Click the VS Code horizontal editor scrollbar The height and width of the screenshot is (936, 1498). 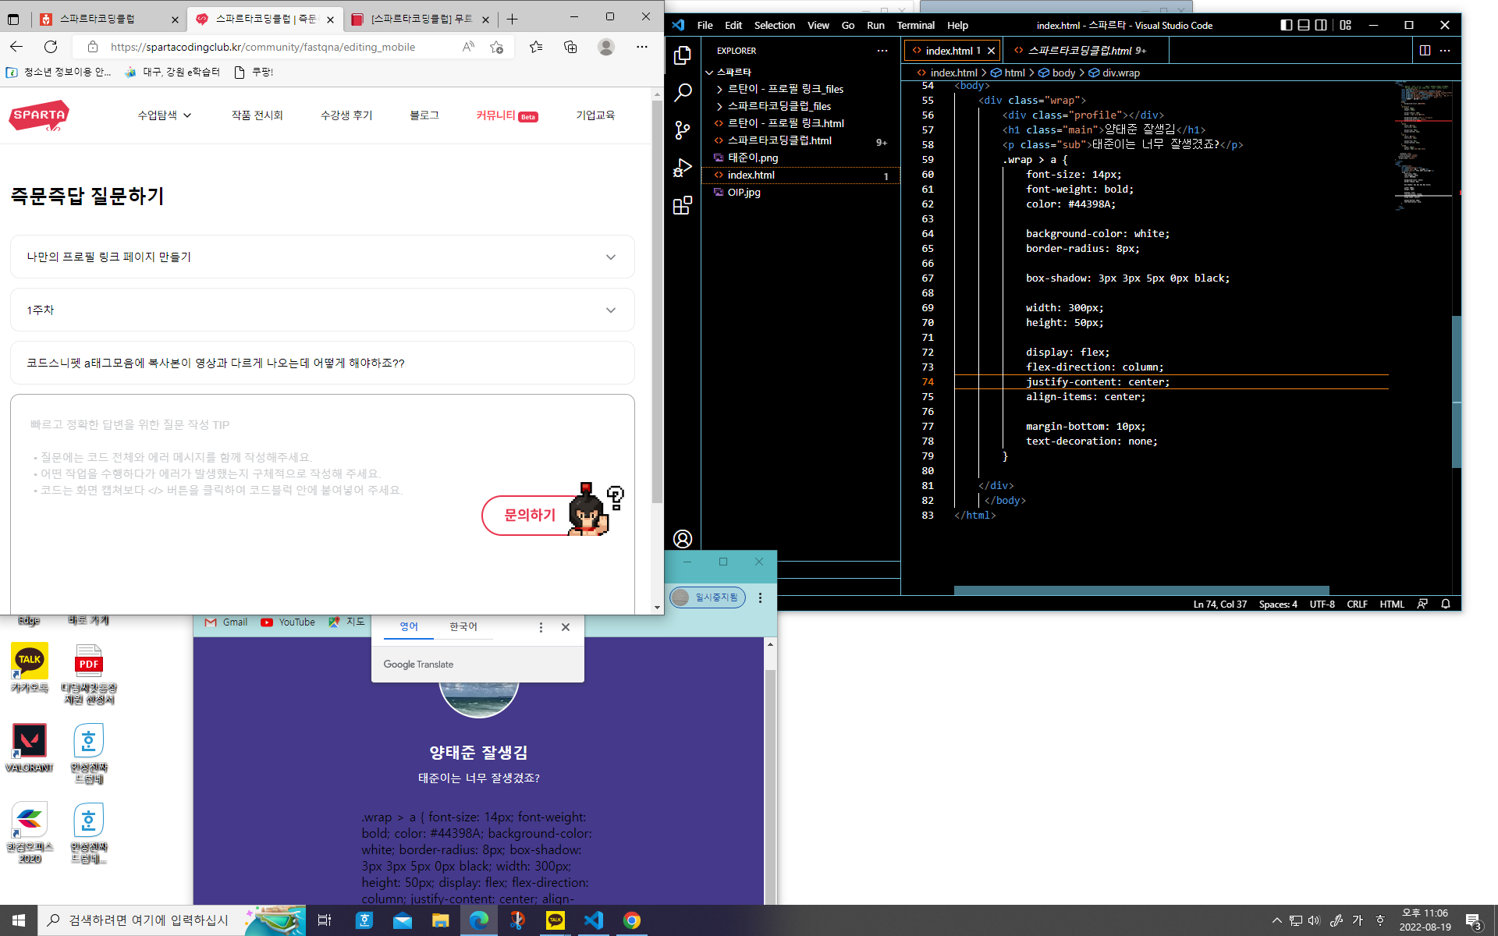1141,590
